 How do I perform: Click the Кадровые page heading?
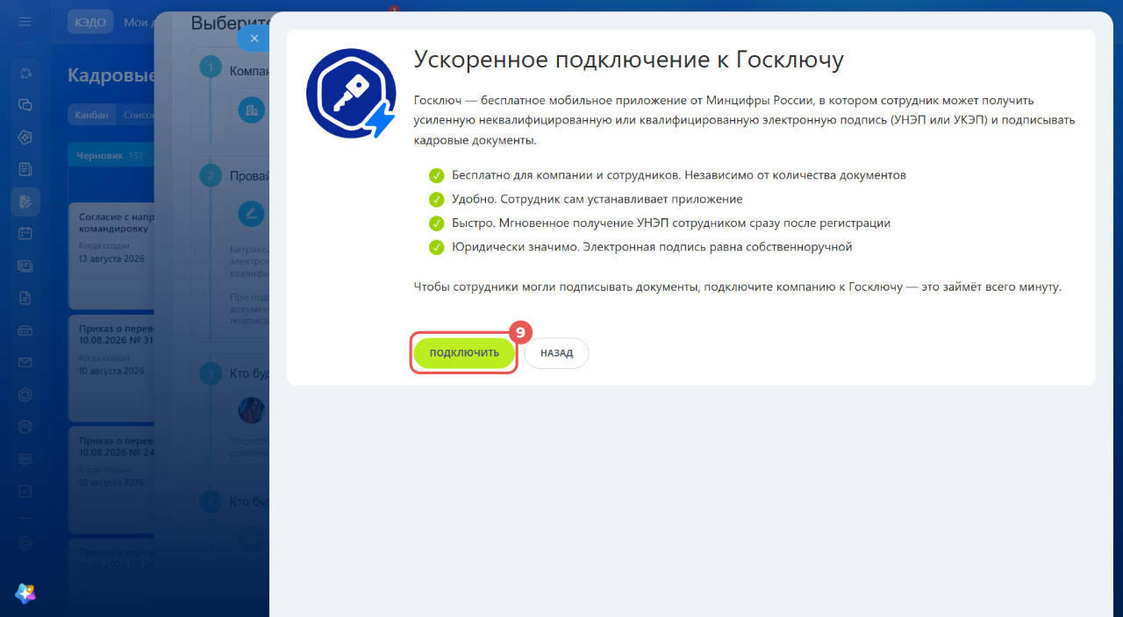click(x=111, y=75)
